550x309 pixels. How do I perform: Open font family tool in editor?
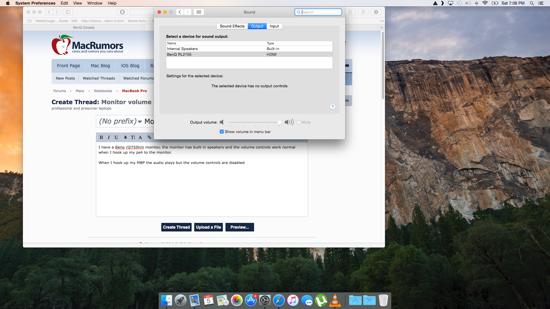point(140,137)
